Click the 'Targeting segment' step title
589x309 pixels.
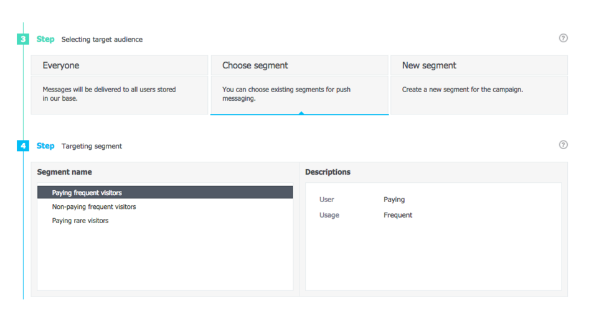(x=92, y=146)
